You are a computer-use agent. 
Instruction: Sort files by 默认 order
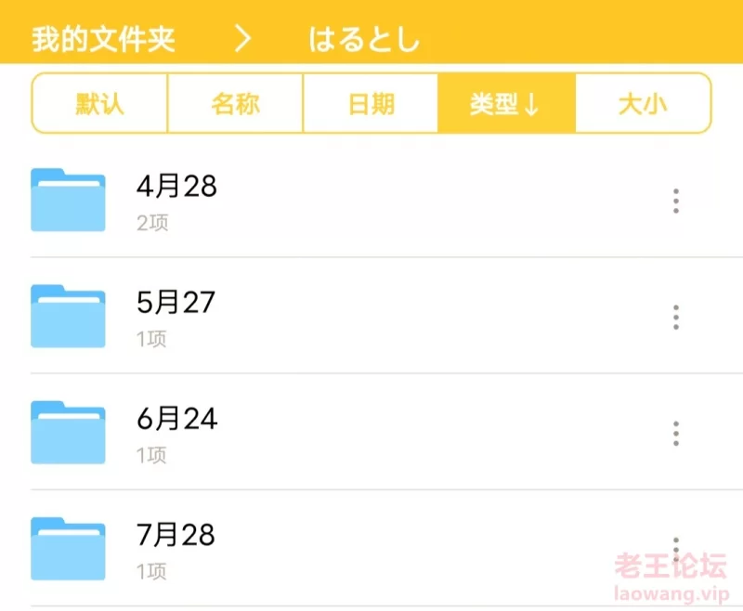point(99,103)
